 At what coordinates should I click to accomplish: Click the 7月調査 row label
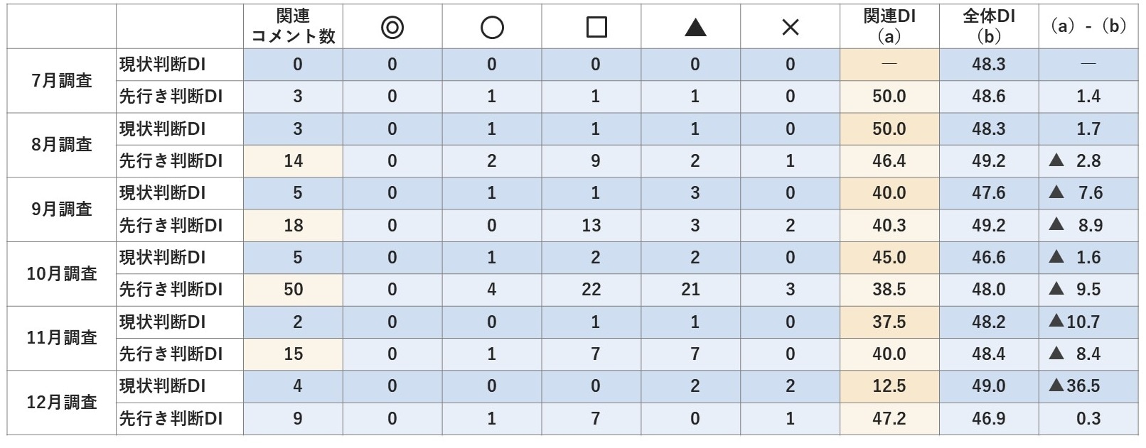62,81
